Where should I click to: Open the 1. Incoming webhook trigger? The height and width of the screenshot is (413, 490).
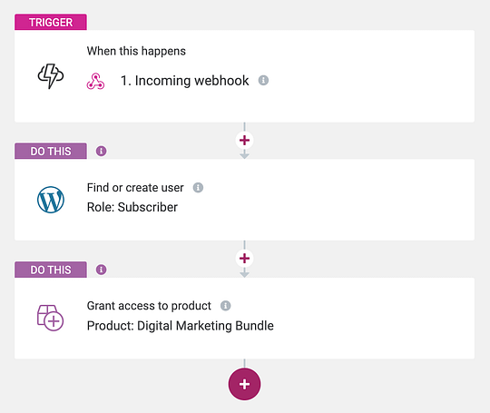pos(185,81)
